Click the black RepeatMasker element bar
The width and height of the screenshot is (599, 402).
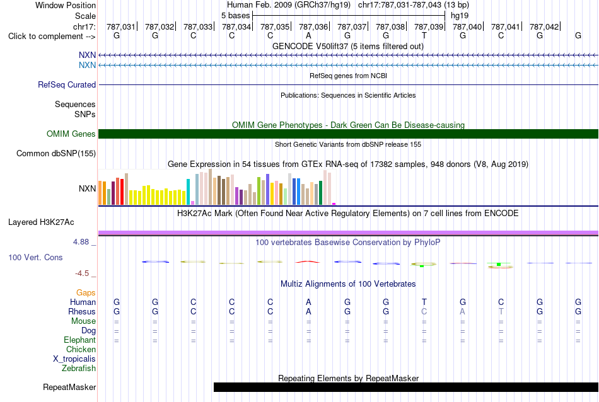[406, 387]
